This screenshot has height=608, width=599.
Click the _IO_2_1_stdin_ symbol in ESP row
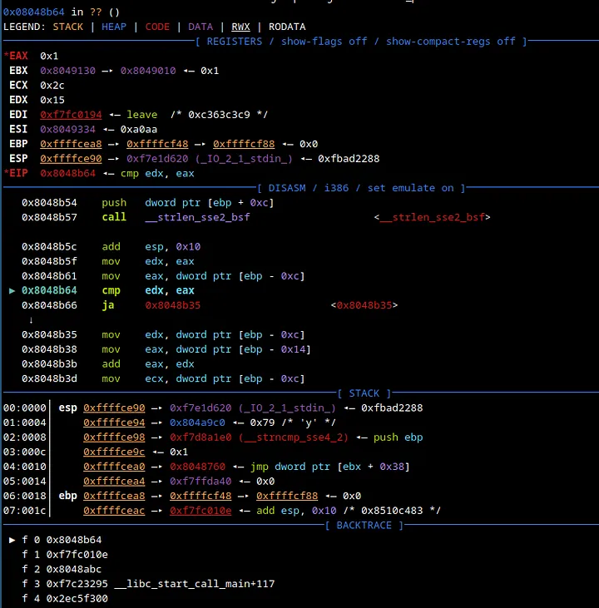[244, 159]
